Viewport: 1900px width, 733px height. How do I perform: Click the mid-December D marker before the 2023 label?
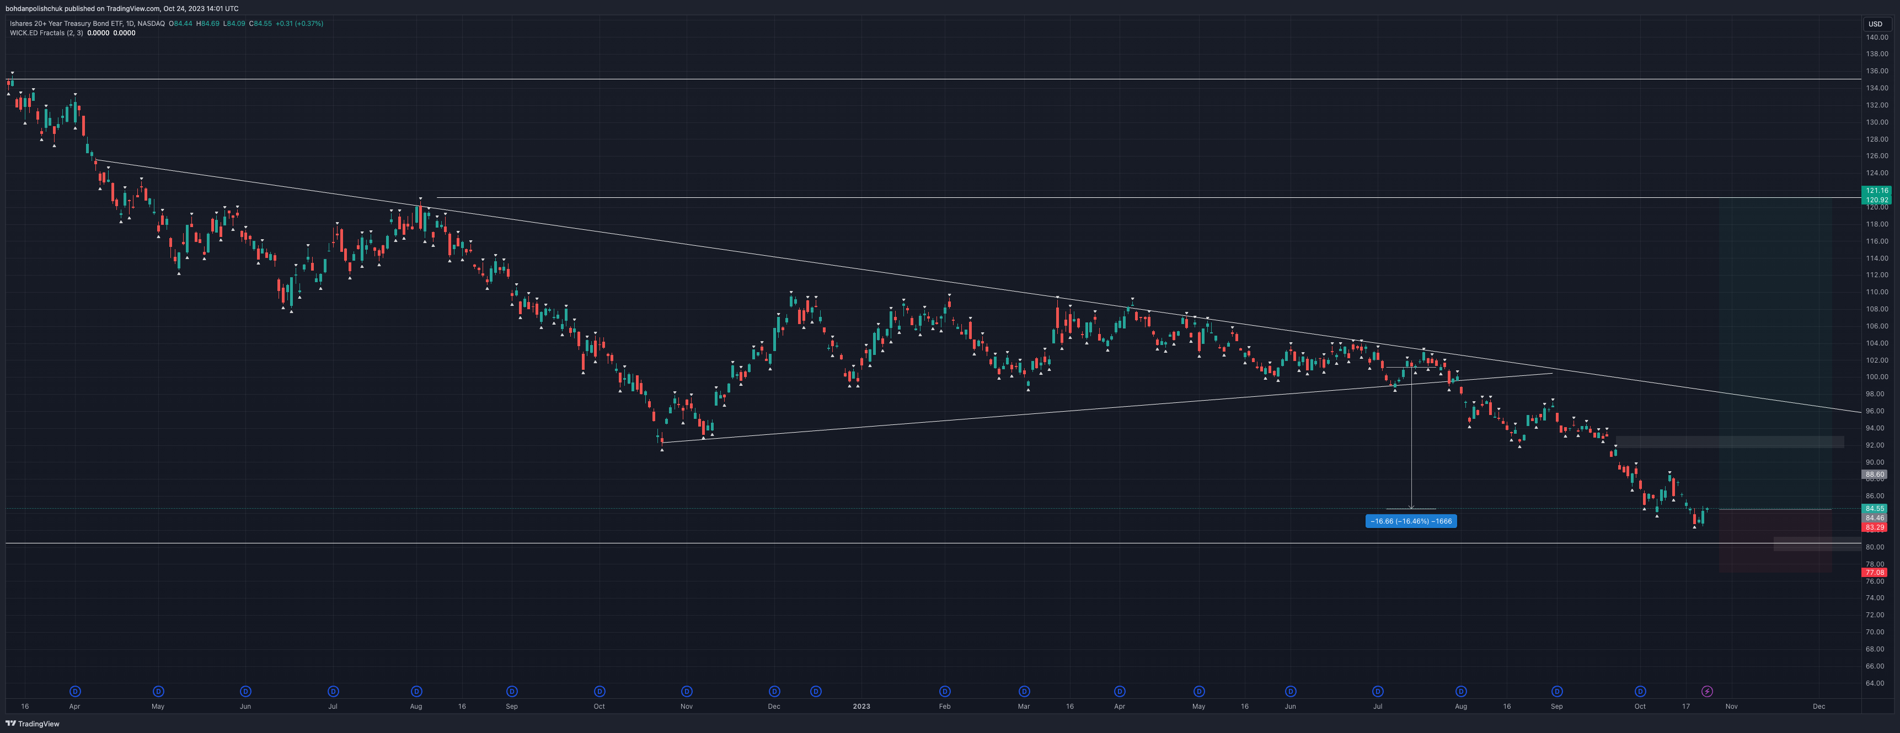coord(816,691)
